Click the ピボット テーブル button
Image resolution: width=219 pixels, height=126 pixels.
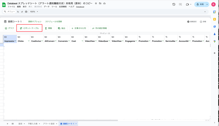pyautogui.click(x=30, y=28)
